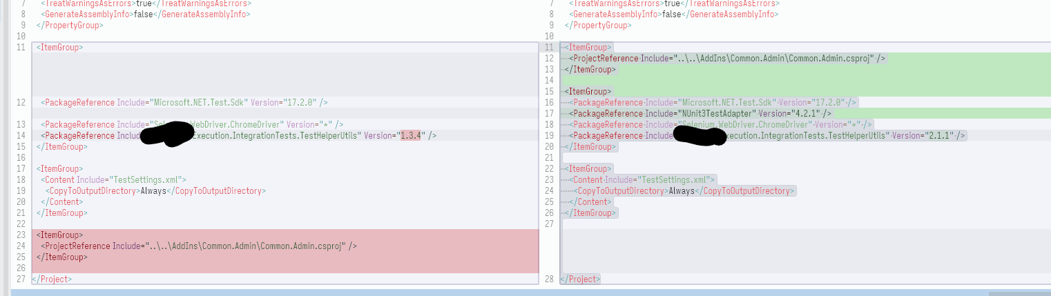Click line number 27 in left gutter
The height and width of the screenshot is (296, 1051).
[x=20, y=279]
